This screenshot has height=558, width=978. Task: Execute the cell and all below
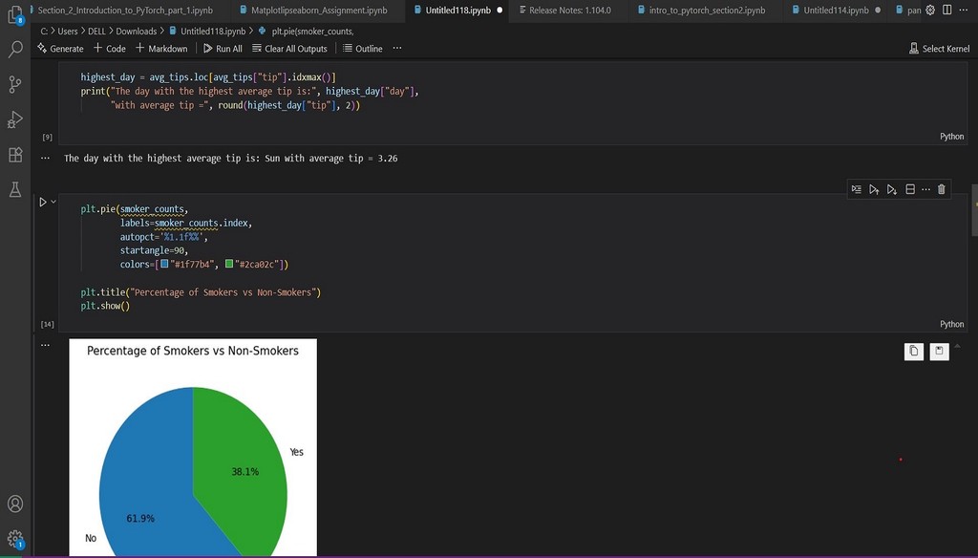click(x=892, y=189)
